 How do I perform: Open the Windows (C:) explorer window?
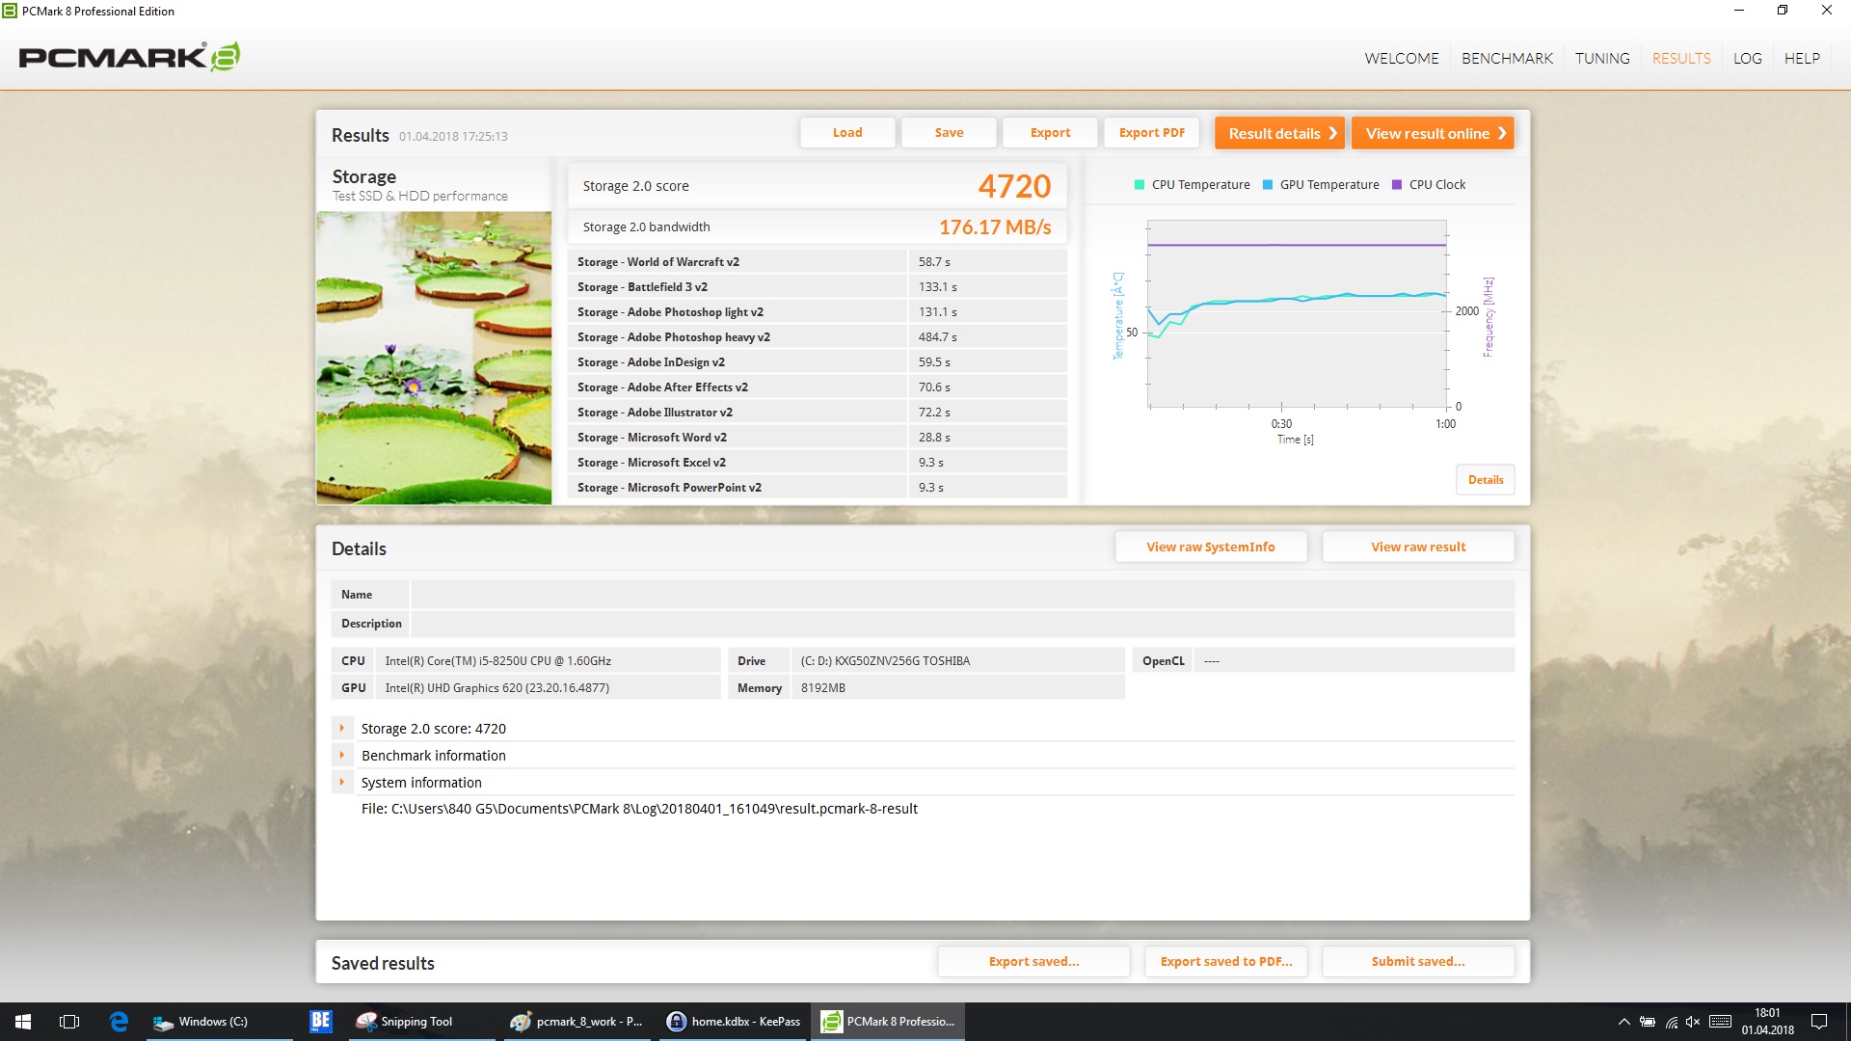point(220,1021)
